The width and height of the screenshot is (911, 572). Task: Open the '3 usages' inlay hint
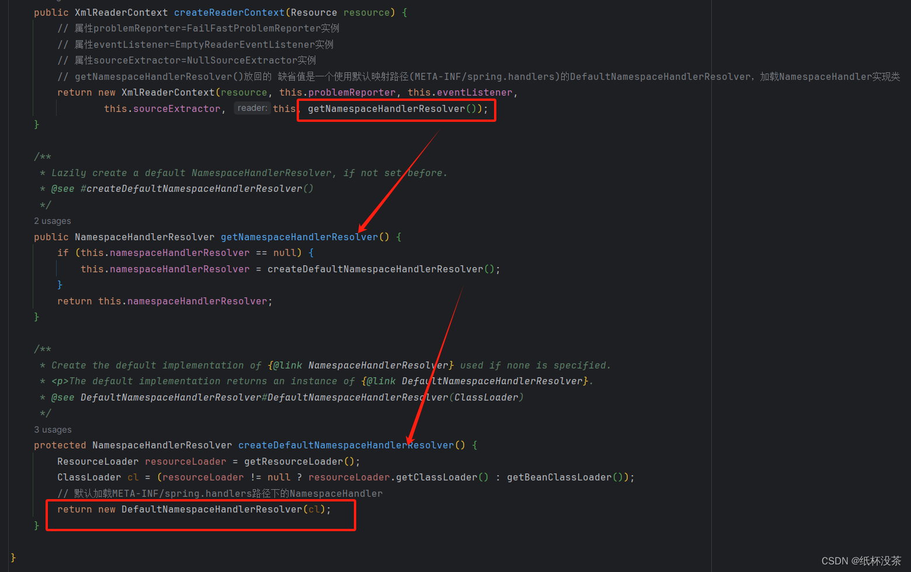[53, 430]
